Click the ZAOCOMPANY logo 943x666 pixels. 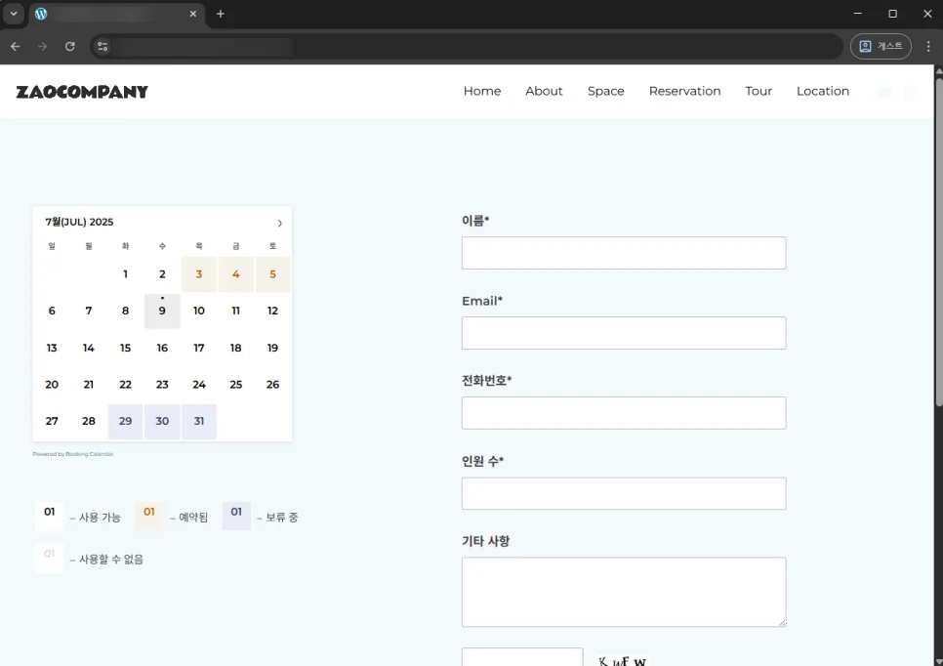[x=82, y=92]
